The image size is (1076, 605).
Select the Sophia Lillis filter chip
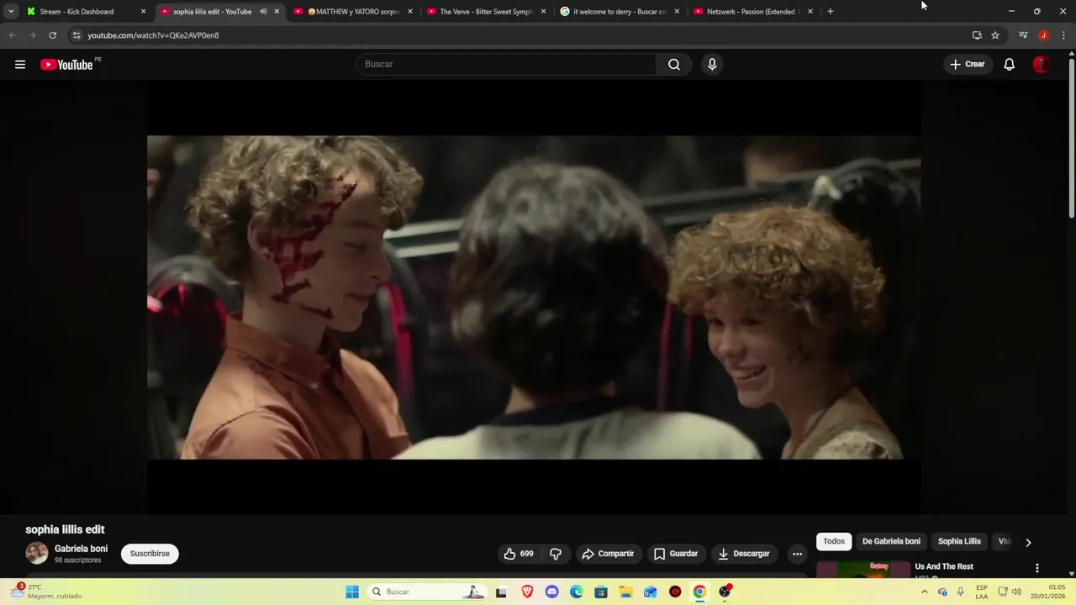coord(959,542)
